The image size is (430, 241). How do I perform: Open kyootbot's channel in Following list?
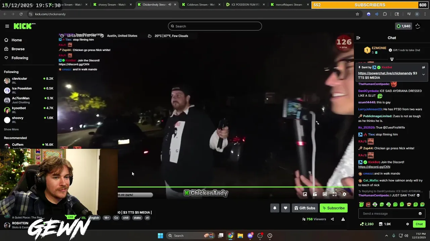point(29,109)
